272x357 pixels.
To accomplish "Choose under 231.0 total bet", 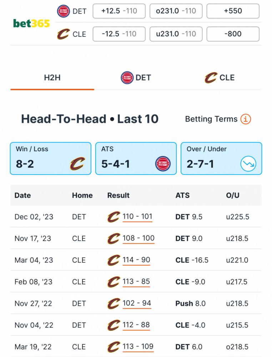I will (x=176, y=34).
